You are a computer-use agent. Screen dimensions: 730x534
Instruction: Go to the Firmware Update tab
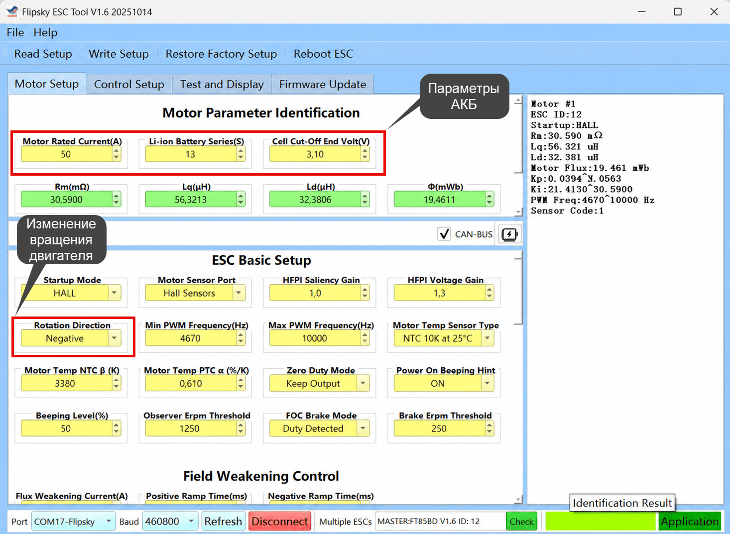click(x=323, y=84)
